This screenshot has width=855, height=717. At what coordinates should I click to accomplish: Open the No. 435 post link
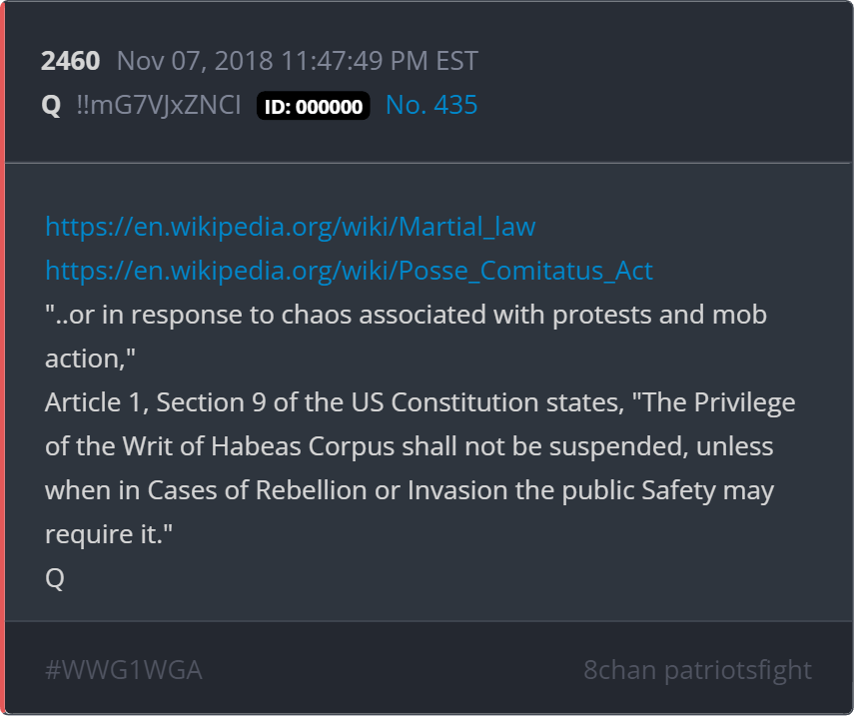click(431, 105)
